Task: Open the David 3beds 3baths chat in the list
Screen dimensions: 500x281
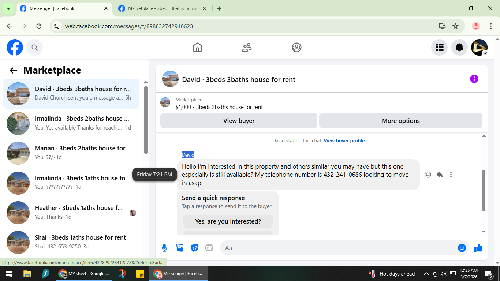Action: pos(71,94)
